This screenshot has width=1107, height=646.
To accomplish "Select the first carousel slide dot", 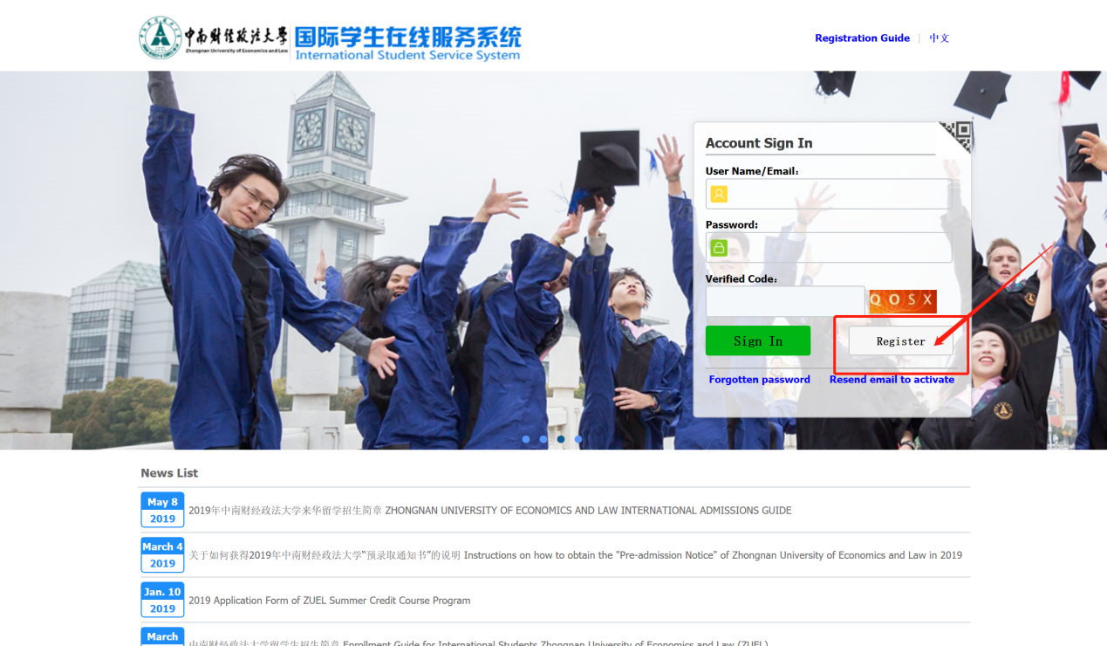I will [526, 439].
